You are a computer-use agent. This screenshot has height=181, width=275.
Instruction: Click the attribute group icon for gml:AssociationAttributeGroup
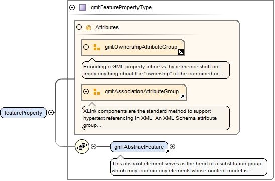coord(97,92)
